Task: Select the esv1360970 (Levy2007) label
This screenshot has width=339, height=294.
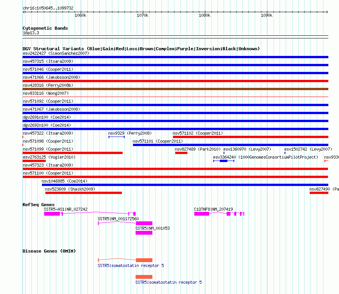Action: point(247,149)
